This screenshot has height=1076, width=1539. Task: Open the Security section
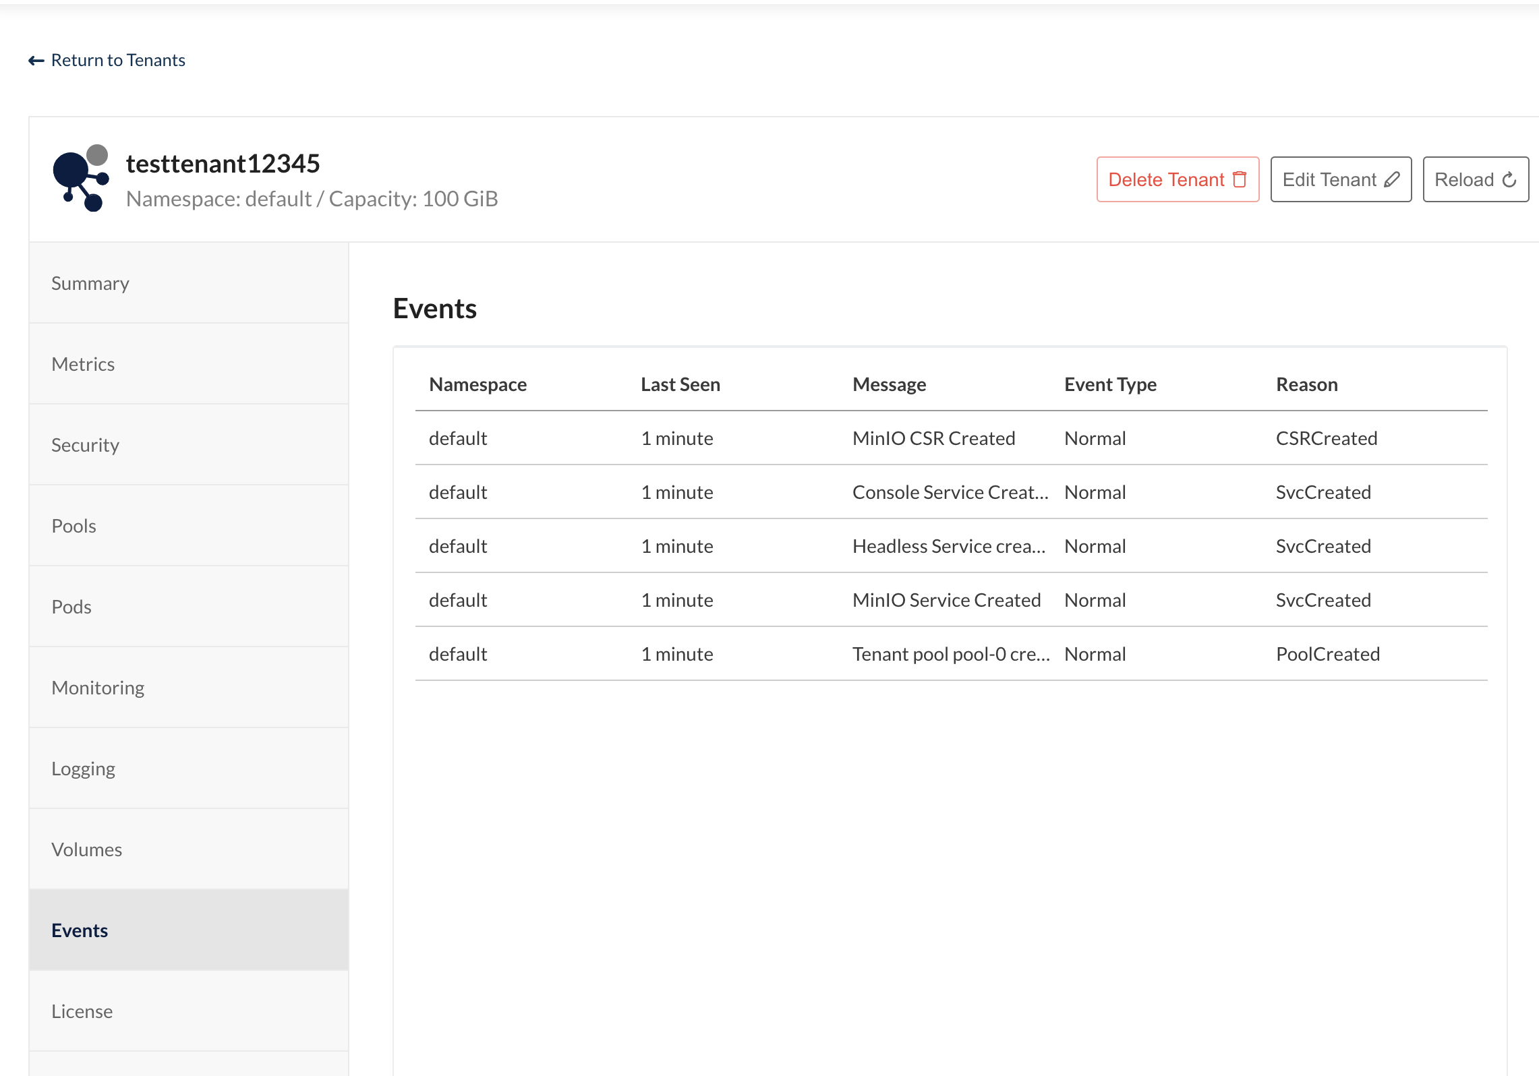point(85,445)
